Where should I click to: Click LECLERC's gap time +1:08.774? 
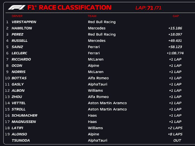click(175, 53)
